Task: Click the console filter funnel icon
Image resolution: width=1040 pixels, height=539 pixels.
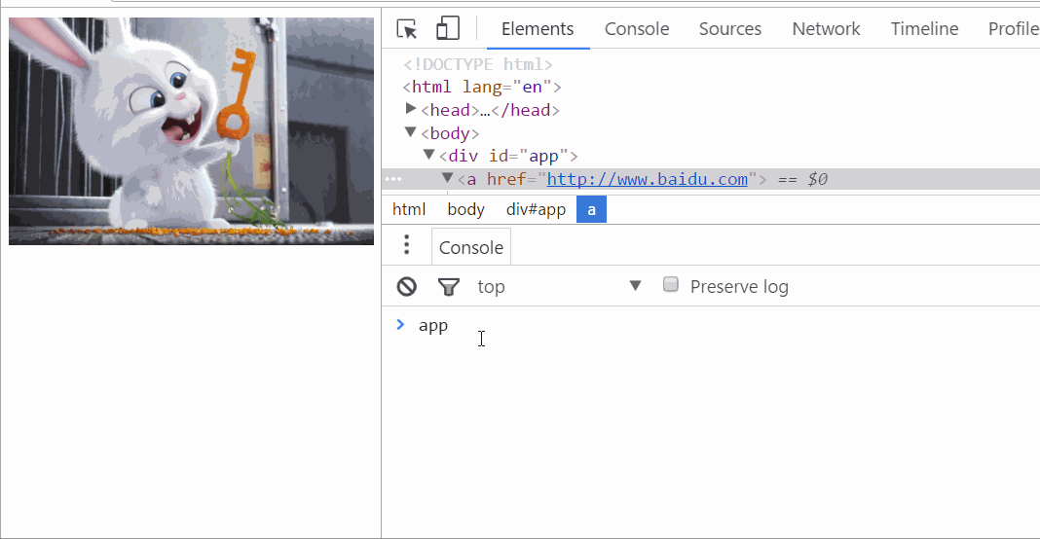Action: [448, 286]
